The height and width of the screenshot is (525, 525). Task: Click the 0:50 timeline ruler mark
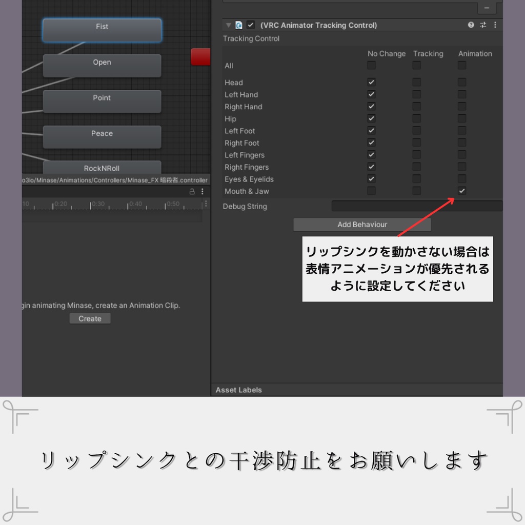[x=173, y=204]
